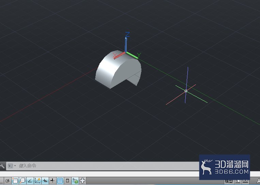Toggle dynamic input in status bar
The image size is (260, 185).
45,181
